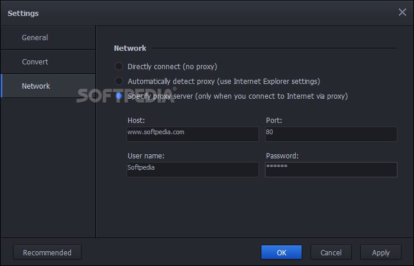Open the General settings tab
This screenshot has width=414, height=266.
(x=48, y=37)
